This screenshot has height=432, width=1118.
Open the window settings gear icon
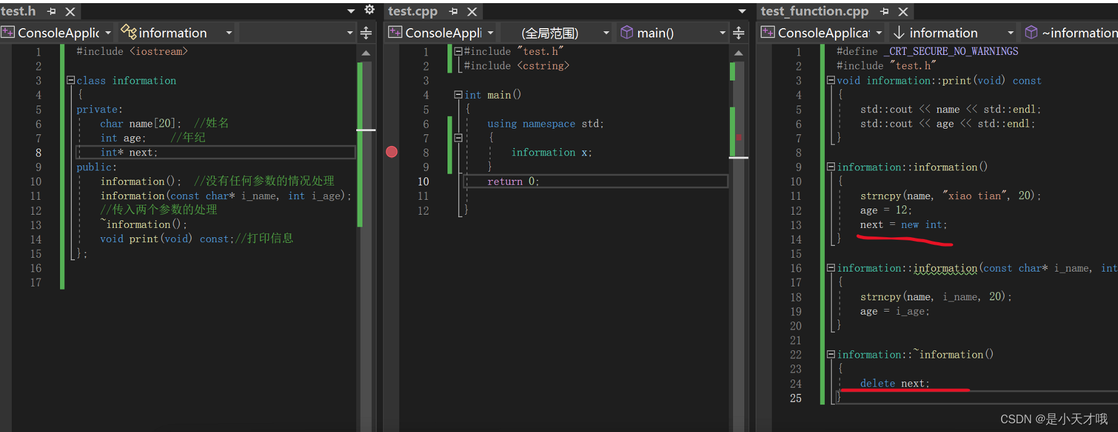(369, 9)
